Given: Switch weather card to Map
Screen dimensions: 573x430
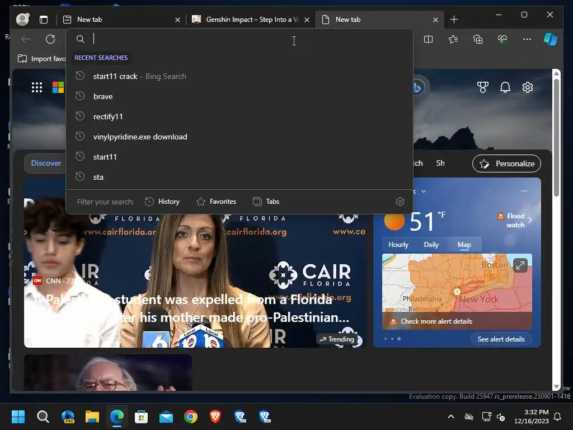Looking at the screenshot, I should pos(464,245).
